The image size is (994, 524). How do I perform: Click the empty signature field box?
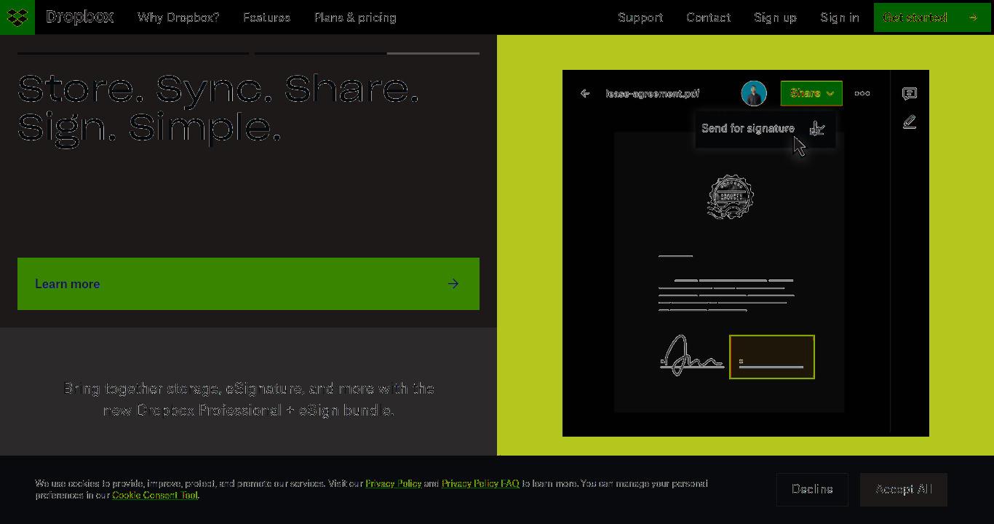772,357
